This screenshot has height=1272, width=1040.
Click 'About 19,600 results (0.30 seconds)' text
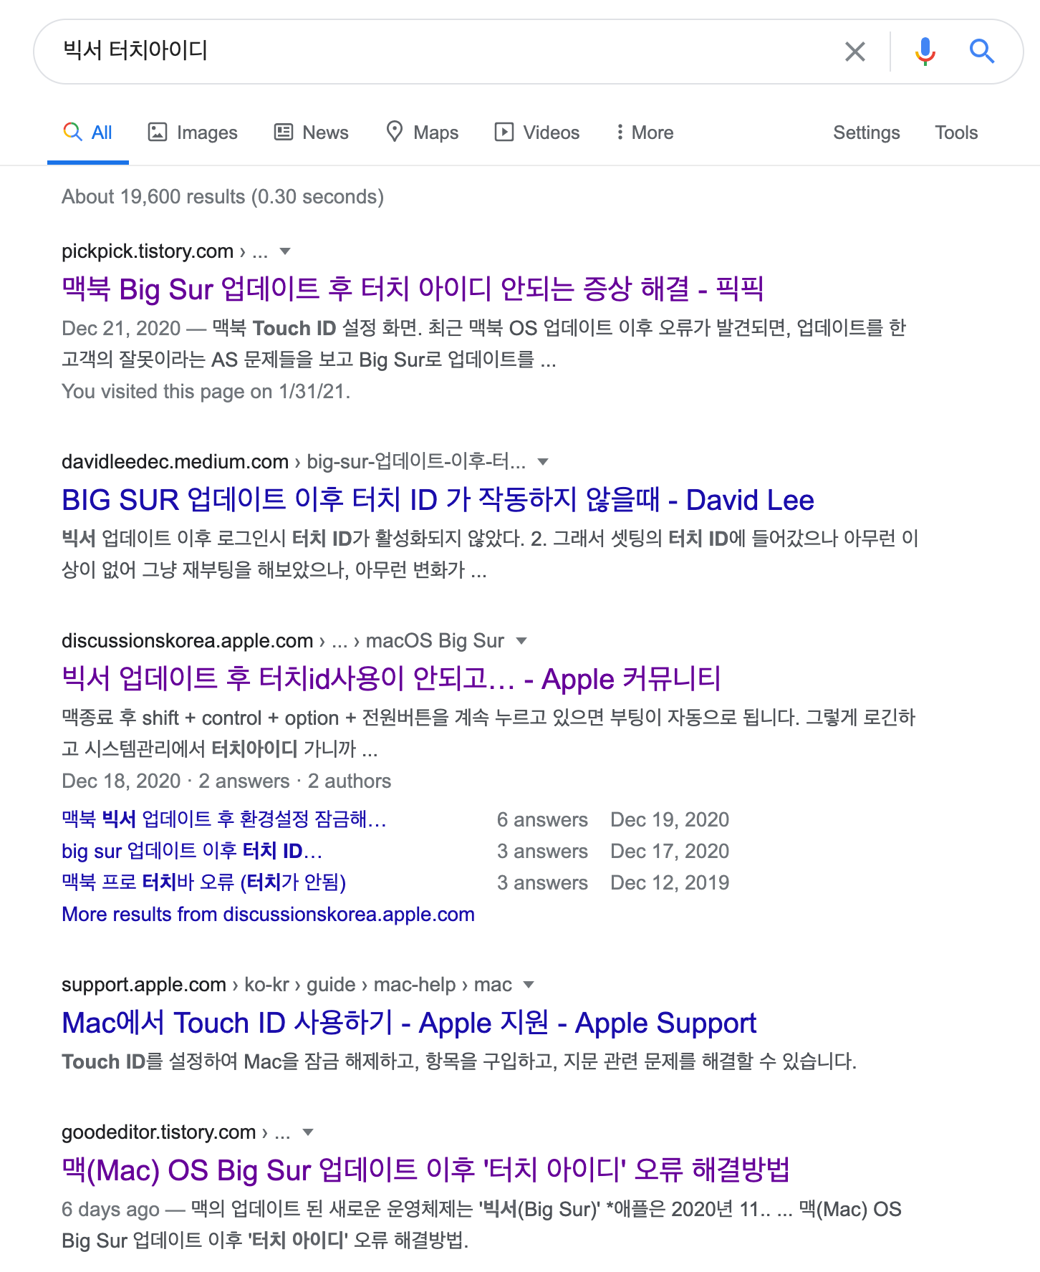tap(223, 197)
